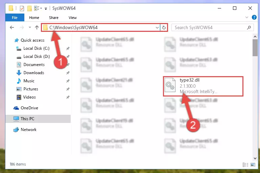Image resolution: width=260 pixels, height=173 pixels.
Task: Open Documents in the sidebar
Action: 34,65
